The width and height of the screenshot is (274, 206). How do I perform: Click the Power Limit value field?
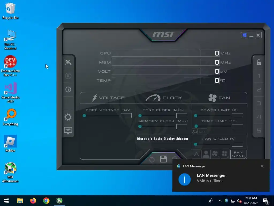coord(237,116)
